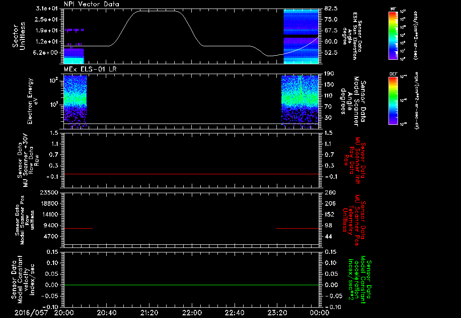This screenshot has width=461, height=318.
Task: Click the '190' scanner angle tick
Action: point(330,74)
